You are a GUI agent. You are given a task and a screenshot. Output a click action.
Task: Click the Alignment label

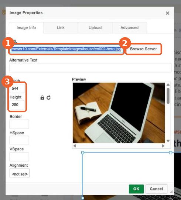18,165
